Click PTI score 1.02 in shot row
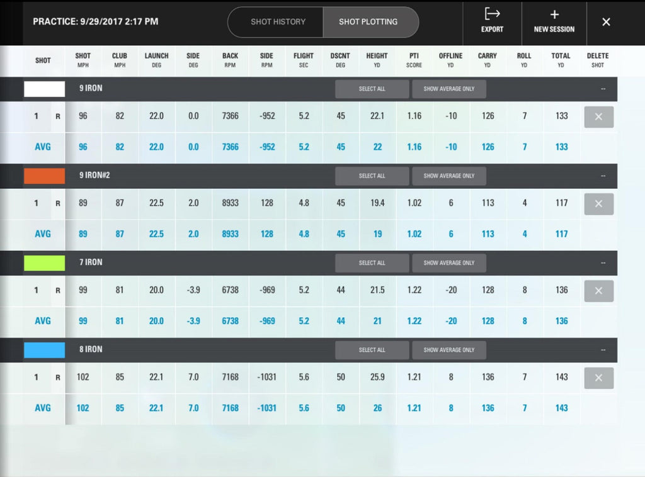This screenshot has width=645, height=477. [414, 203]
